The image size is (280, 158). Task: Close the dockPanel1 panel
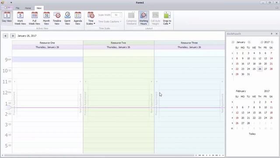276,34
